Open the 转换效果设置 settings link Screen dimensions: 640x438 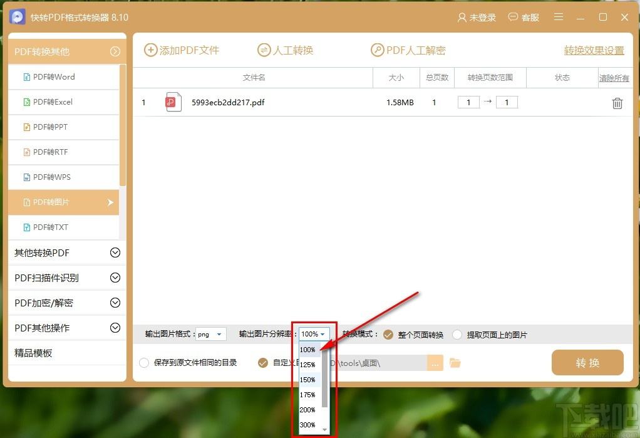coord(593,50)
